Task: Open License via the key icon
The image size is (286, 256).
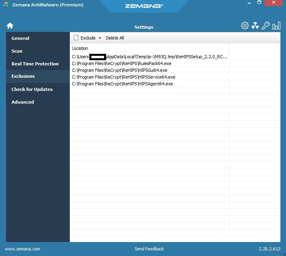Action: tap(265, 26)
